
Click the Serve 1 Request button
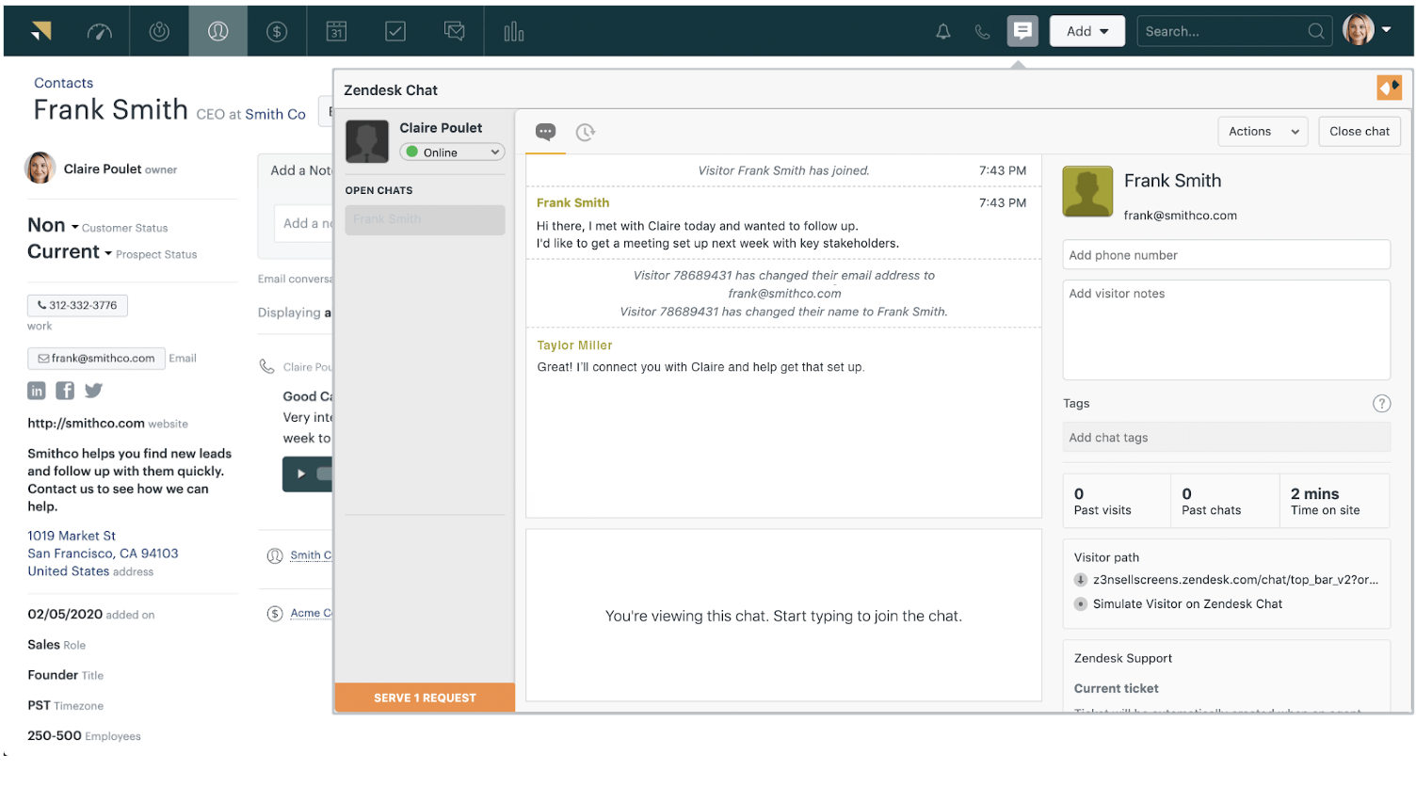425,698
